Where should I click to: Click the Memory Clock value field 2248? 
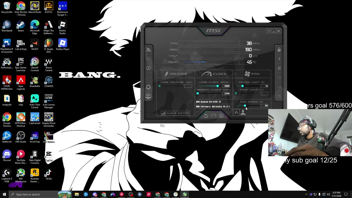tap(226, 94)
